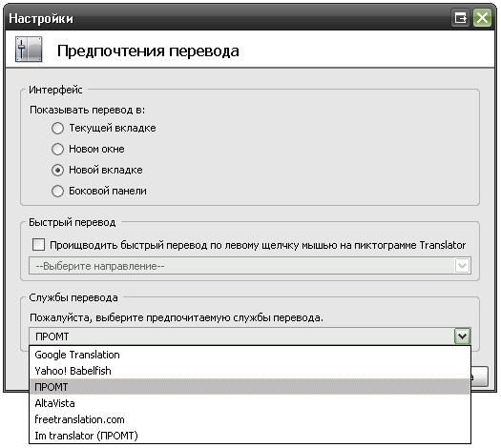
Task: Choose AltaVista as translation service
Action: (x=250, y=403)
